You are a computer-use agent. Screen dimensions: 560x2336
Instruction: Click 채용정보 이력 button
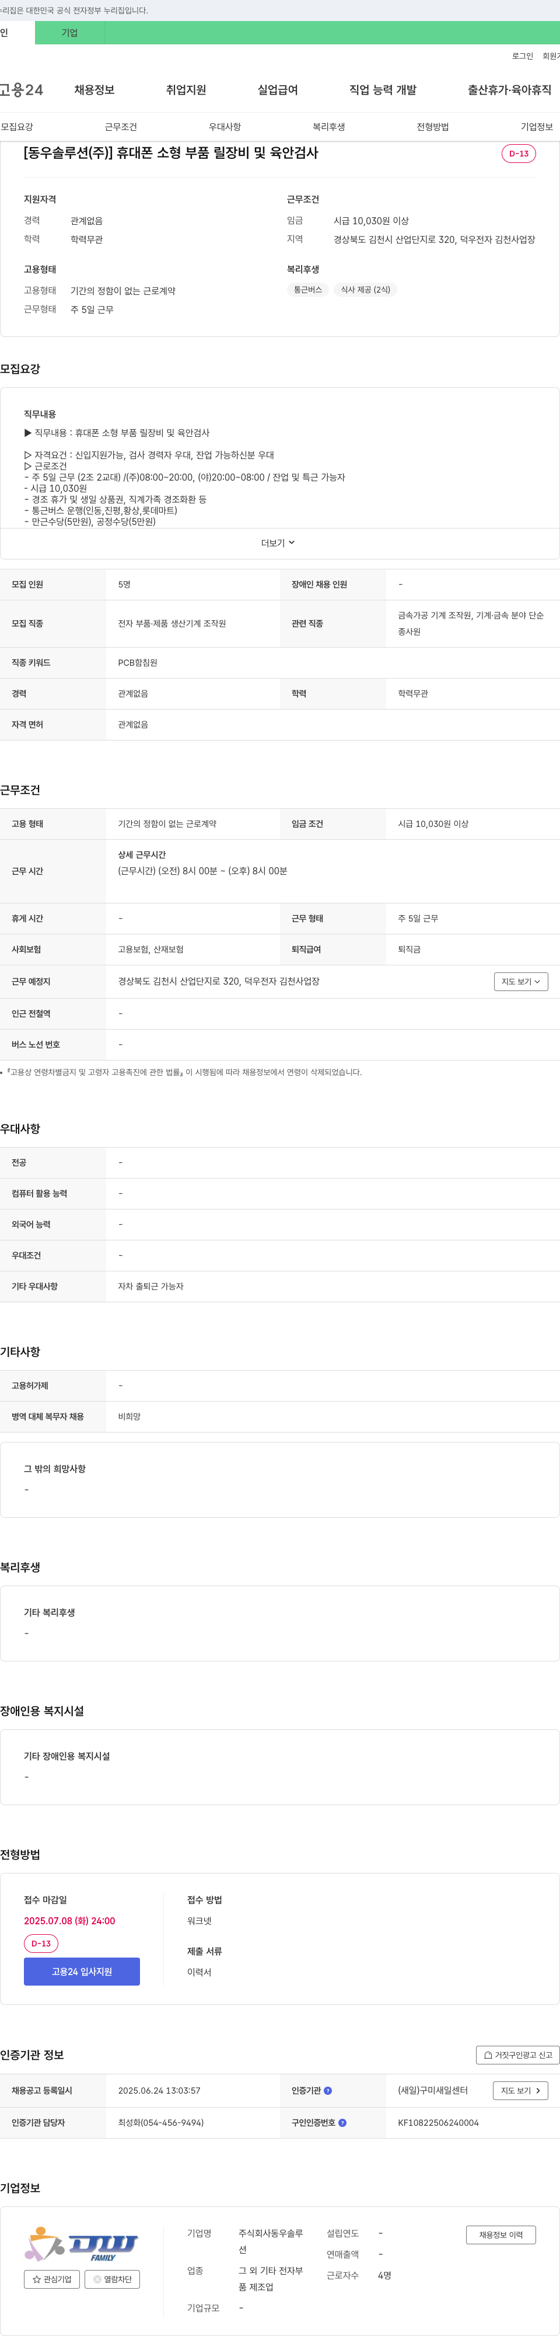(x=501, y=2234)
